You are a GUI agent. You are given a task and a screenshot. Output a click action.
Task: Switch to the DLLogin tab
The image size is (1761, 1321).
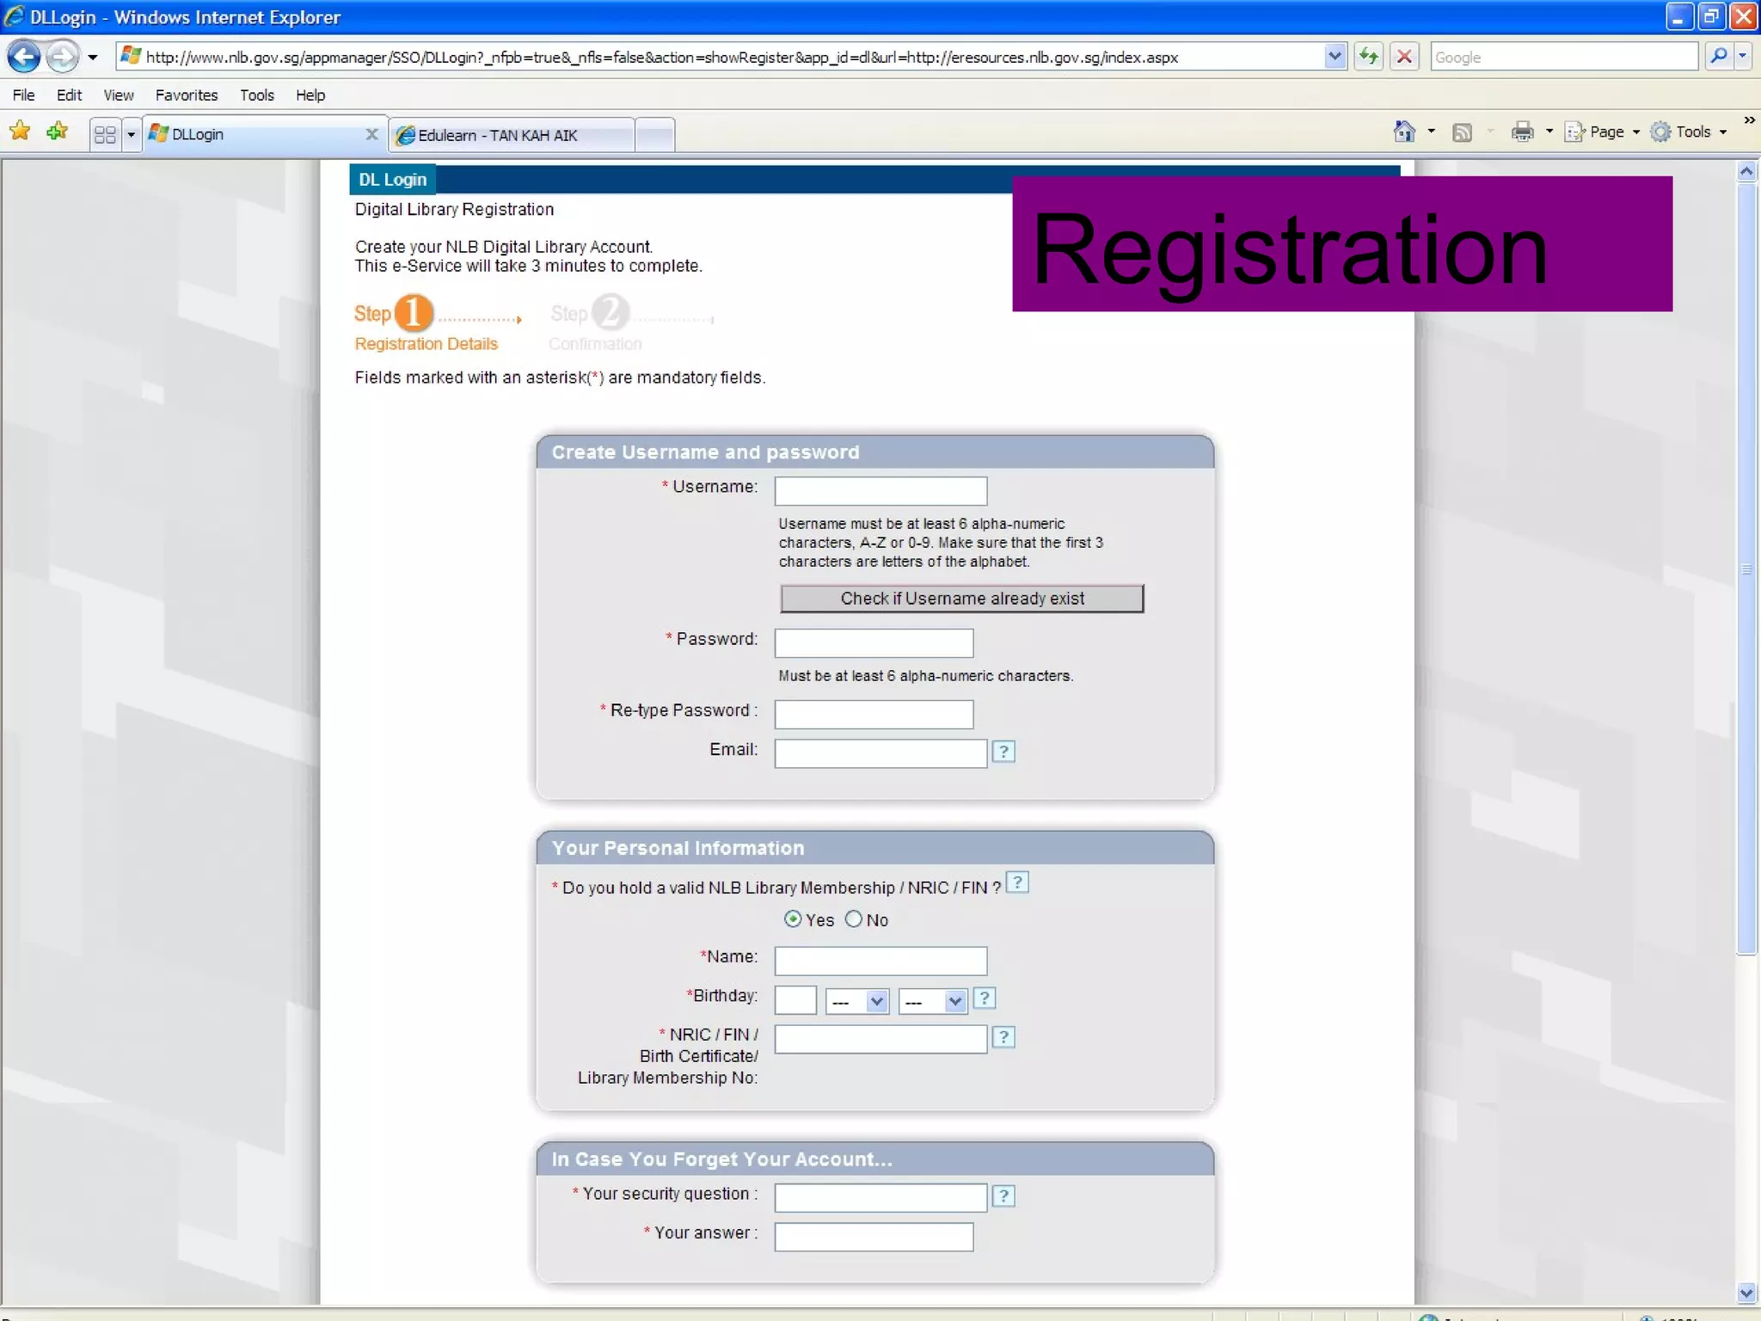[x=258, y=134]
